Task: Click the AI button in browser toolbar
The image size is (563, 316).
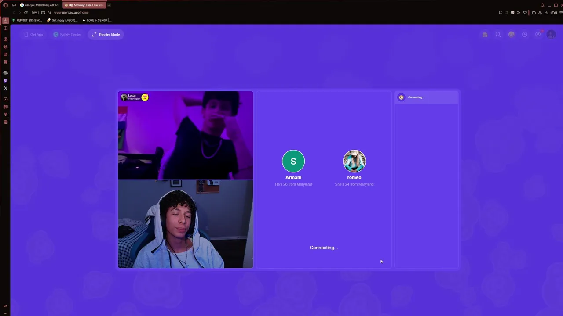Action: [554, 13]
